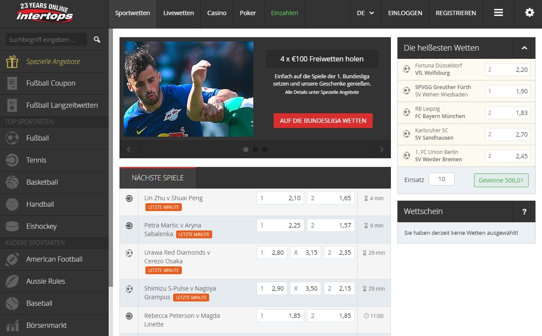Click the Eishockey puck icon

click(x=12, y=226)
